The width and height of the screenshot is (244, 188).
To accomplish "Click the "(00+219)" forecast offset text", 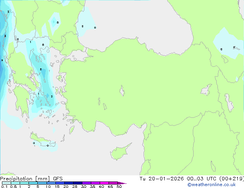I will point(232,179).
